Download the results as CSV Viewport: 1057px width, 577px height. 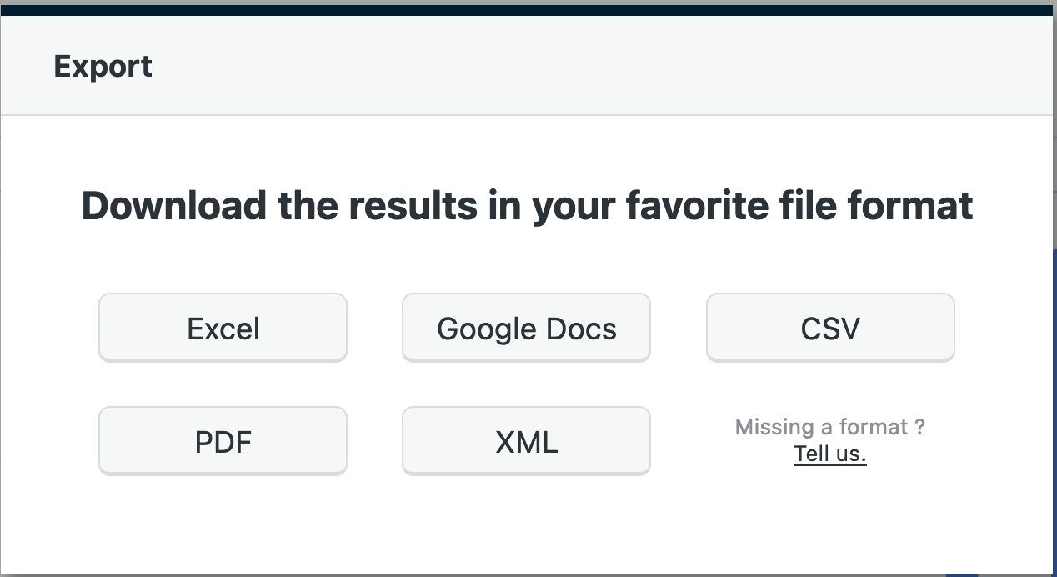(830, 328)
